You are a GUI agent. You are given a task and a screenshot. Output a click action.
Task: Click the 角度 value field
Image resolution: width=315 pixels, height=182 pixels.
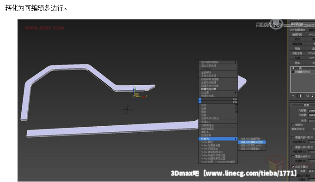pos(311,171)
